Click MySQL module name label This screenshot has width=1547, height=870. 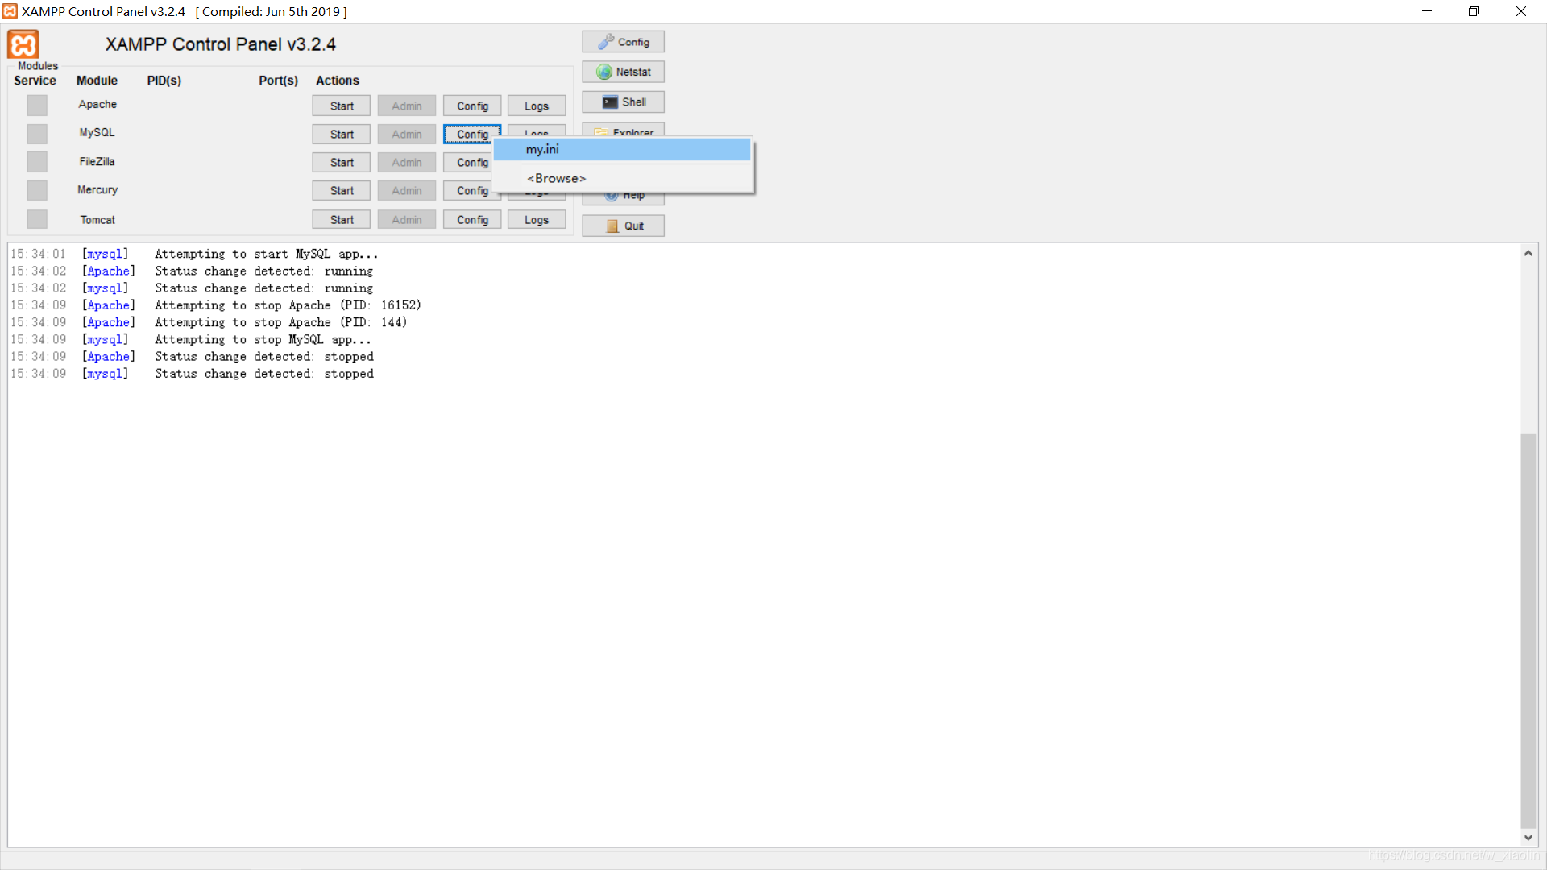click(97, 132)
